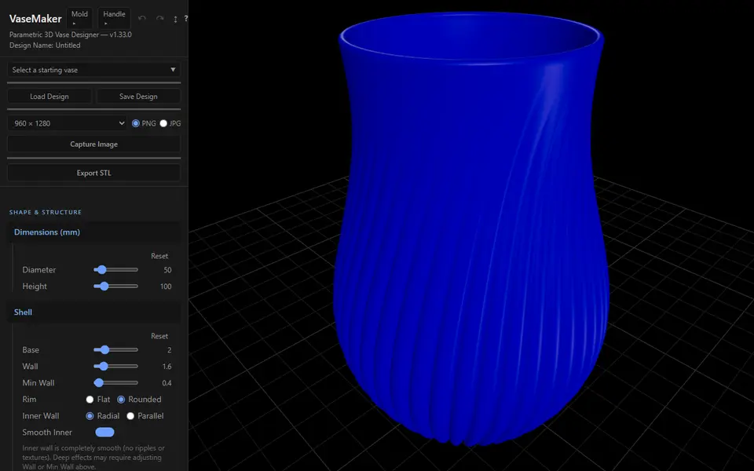Reset the Dimensions values
The height and width of the screenshot is (471, 754).
click(159, 256)
